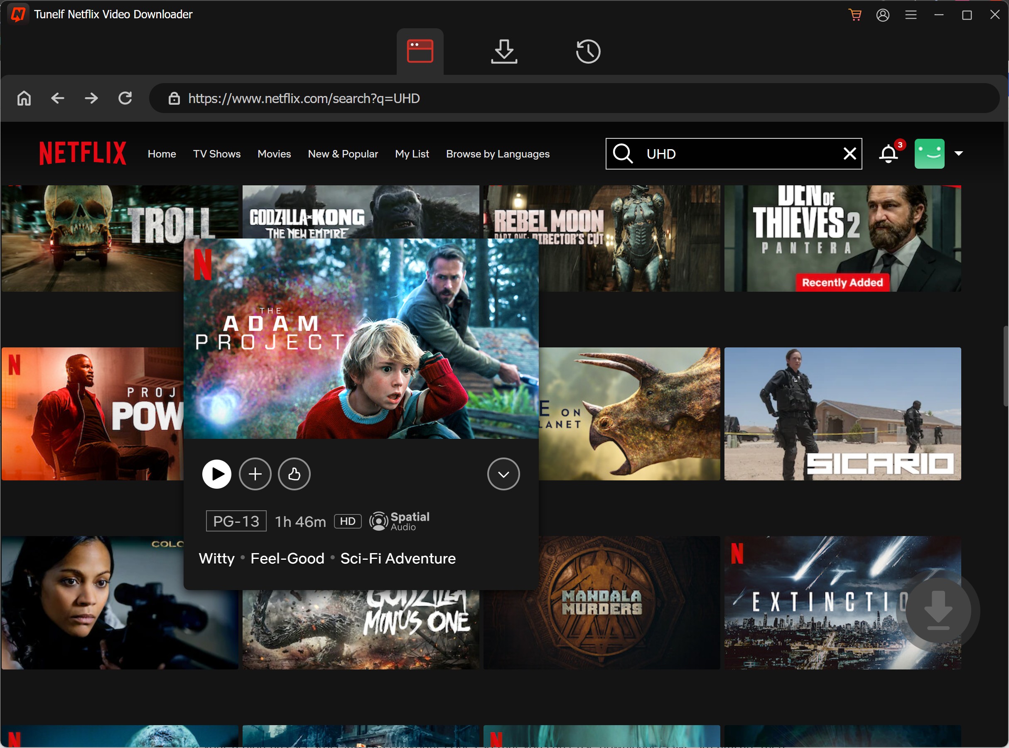The width and height of the screenshot is (1009, 748).
Task: Open Project Power thumbnail
Action: point(92,414)
